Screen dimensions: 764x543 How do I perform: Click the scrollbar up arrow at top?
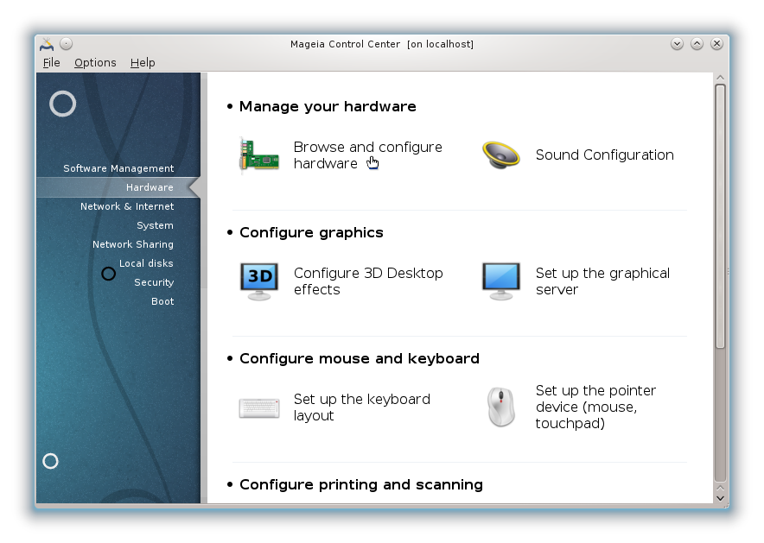[720, 78]
